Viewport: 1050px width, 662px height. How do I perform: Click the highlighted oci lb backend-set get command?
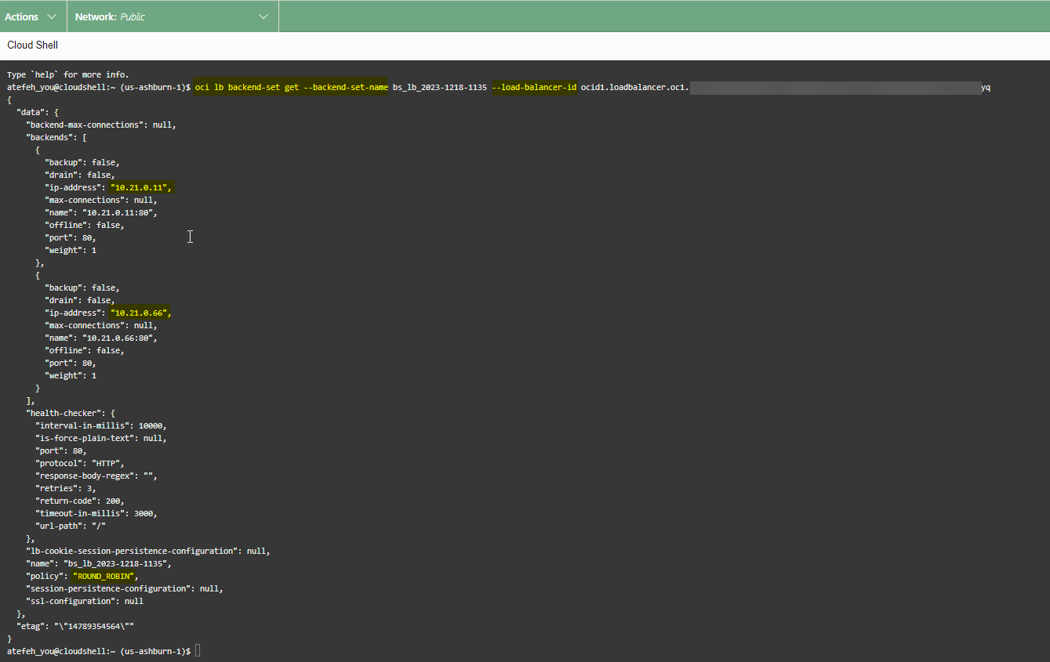(291, 87)
